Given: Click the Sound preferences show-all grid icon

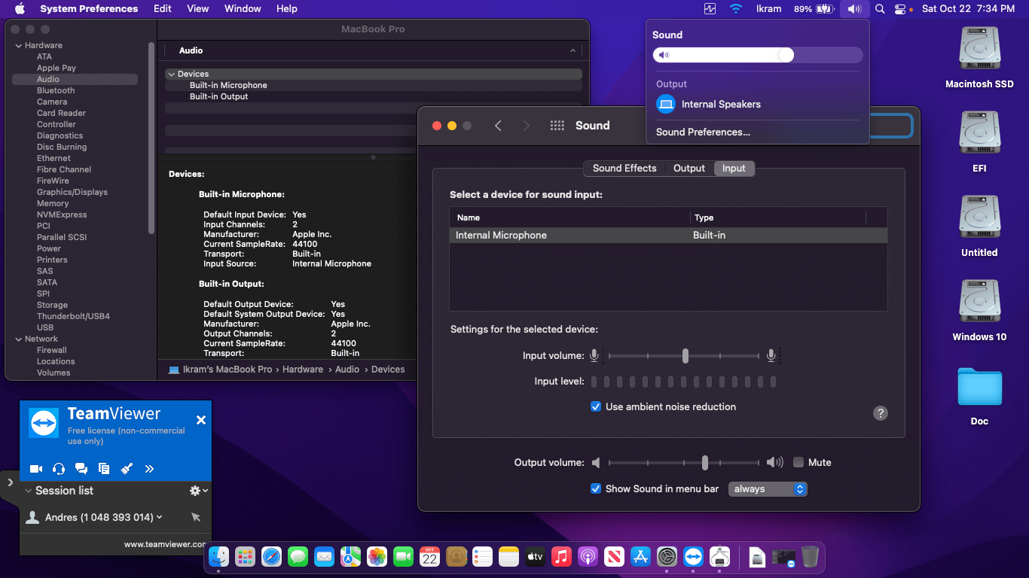Looking at the screenshot, I should click(x=557, y=126).
